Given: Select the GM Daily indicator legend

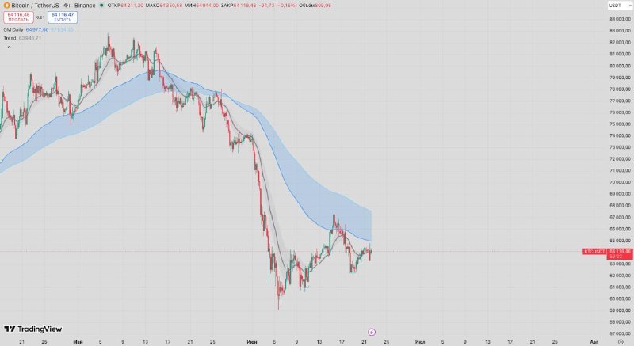Looking at the screenshot, I should pyautogui.click(x=13, y=30).
